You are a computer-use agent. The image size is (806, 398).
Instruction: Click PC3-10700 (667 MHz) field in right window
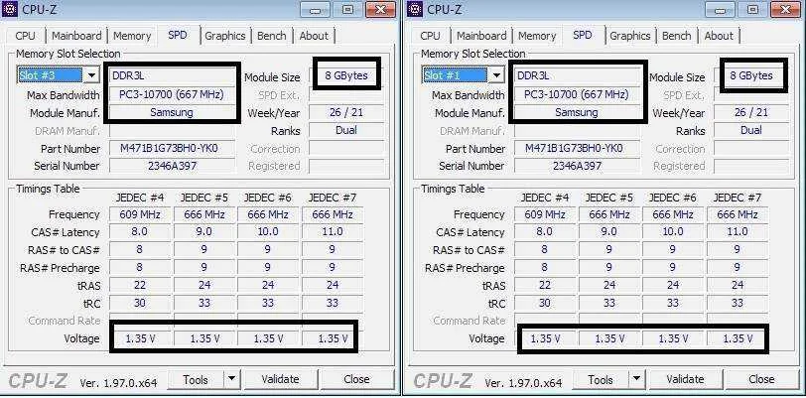pyautogui.click(x=578, y=94)
